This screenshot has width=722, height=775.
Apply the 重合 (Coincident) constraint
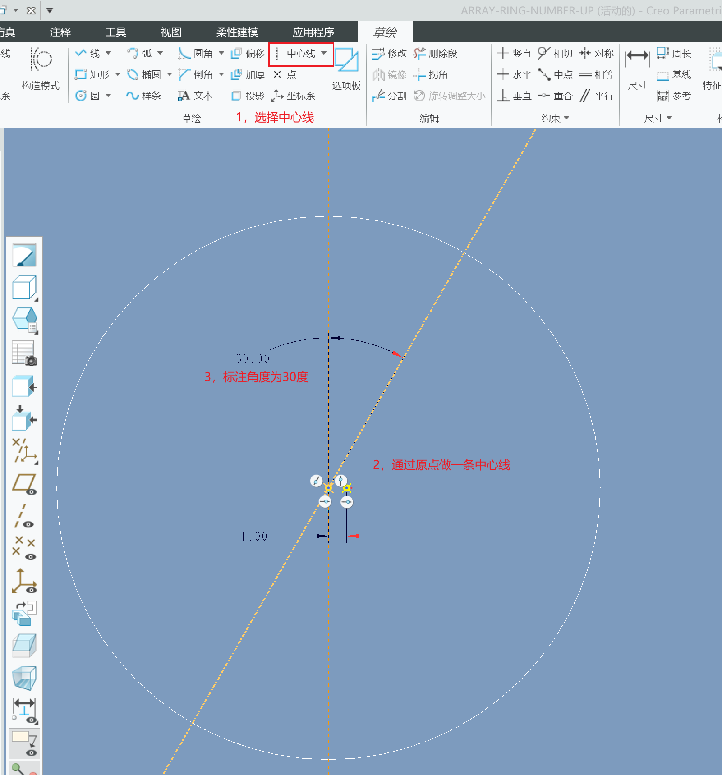(555, 96)
